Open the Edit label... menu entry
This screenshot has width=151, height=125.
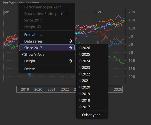tap(47, 35)
